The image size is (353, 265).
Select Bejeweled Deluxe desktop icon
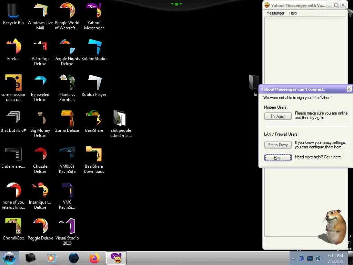(x=40, y=88)
